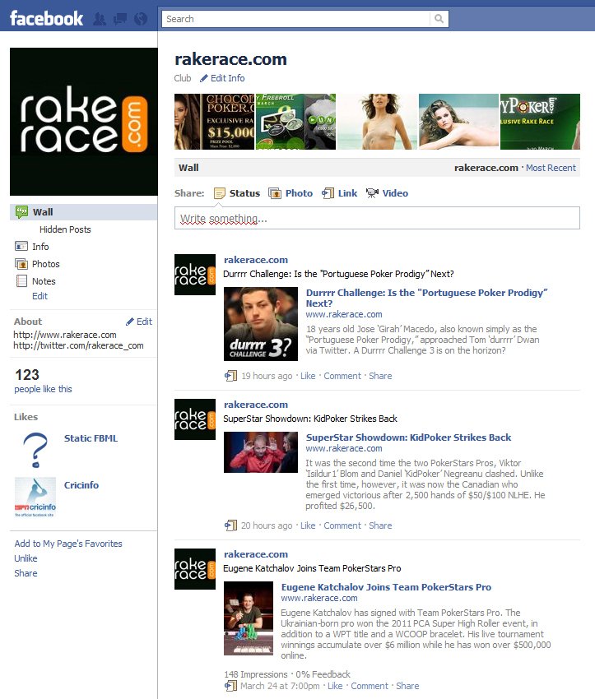
Task: Click the Photos icon in sidebar
Action: coord(21,264)
